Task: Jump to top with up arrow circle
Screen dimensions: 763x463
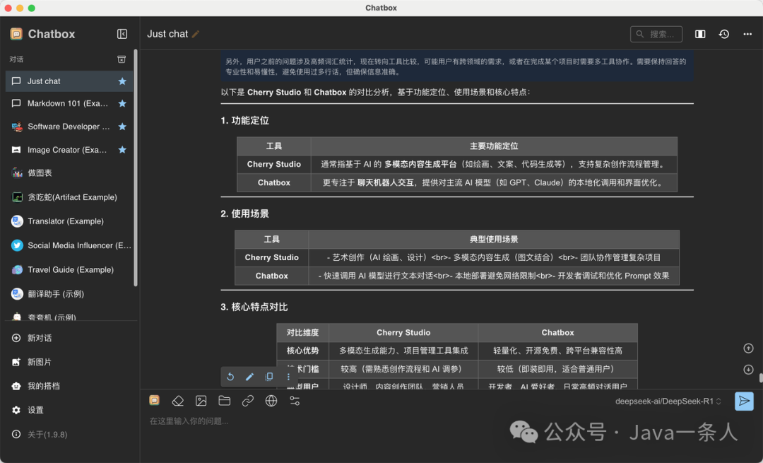Action: coord(748,348)
